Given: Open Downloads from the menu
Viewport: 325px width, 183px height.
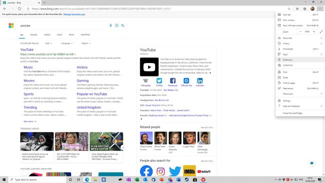Looking at the screenshot, I should 300,49.
